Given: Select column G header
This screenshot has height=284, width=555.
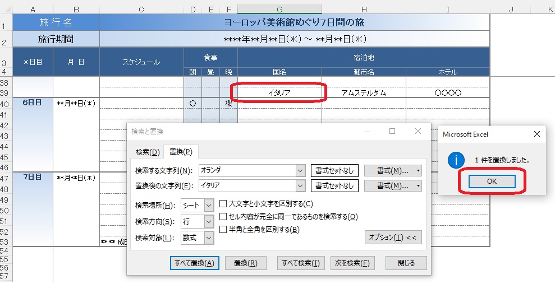Looking at the screenshot, I should (279, 9).
